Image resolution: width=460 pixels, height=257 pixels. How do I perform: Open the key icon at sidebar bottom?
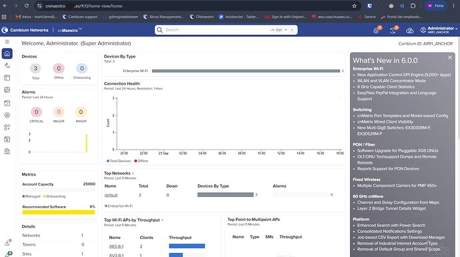coord(8,254)
